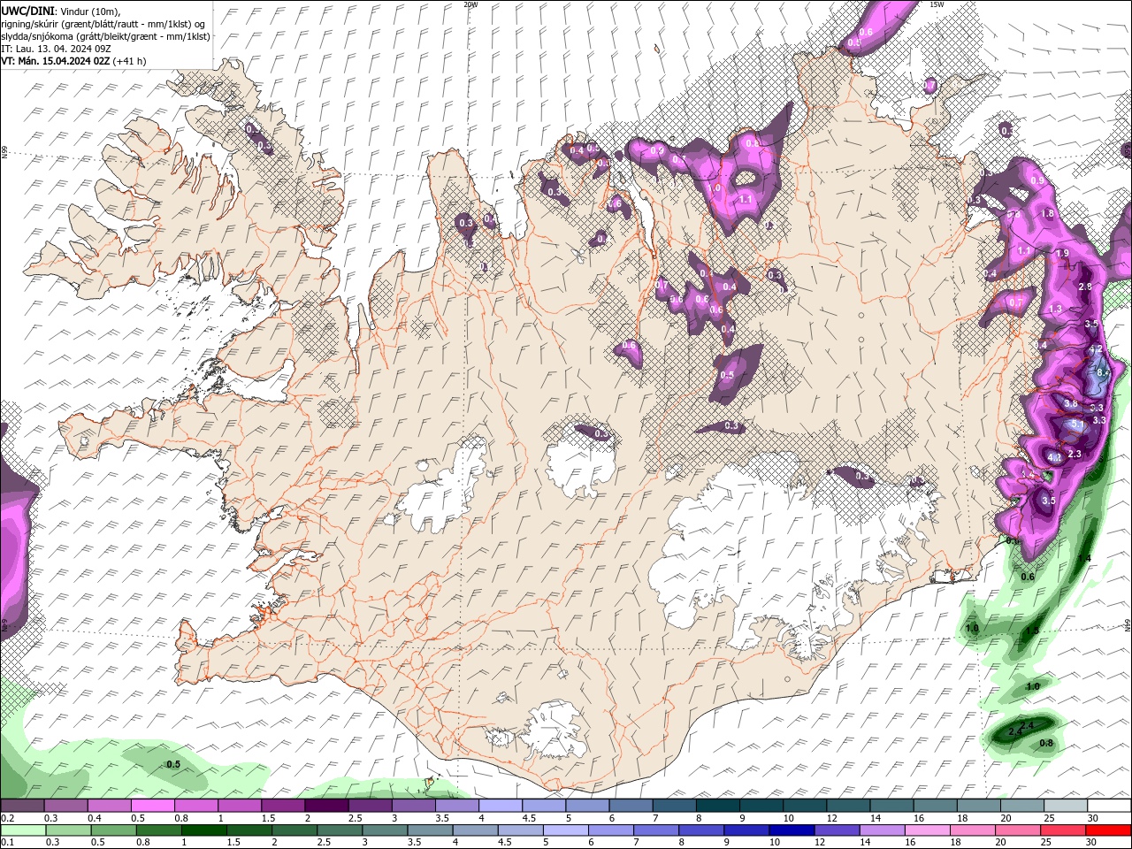Screen dimensions: 1132x849
Task: Click the pale green rain swatch starting at 0.1
Action: click(22, 830)
